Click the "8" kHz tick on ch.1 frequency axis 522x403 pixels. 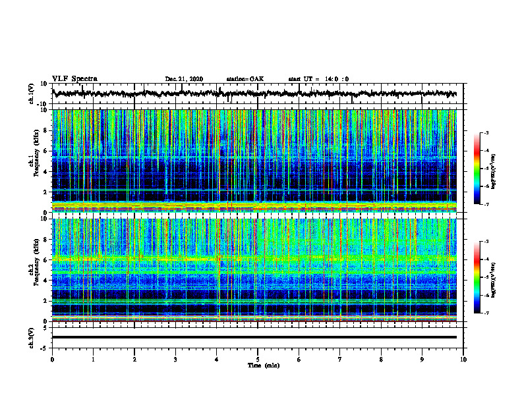(x=45, y=130)
